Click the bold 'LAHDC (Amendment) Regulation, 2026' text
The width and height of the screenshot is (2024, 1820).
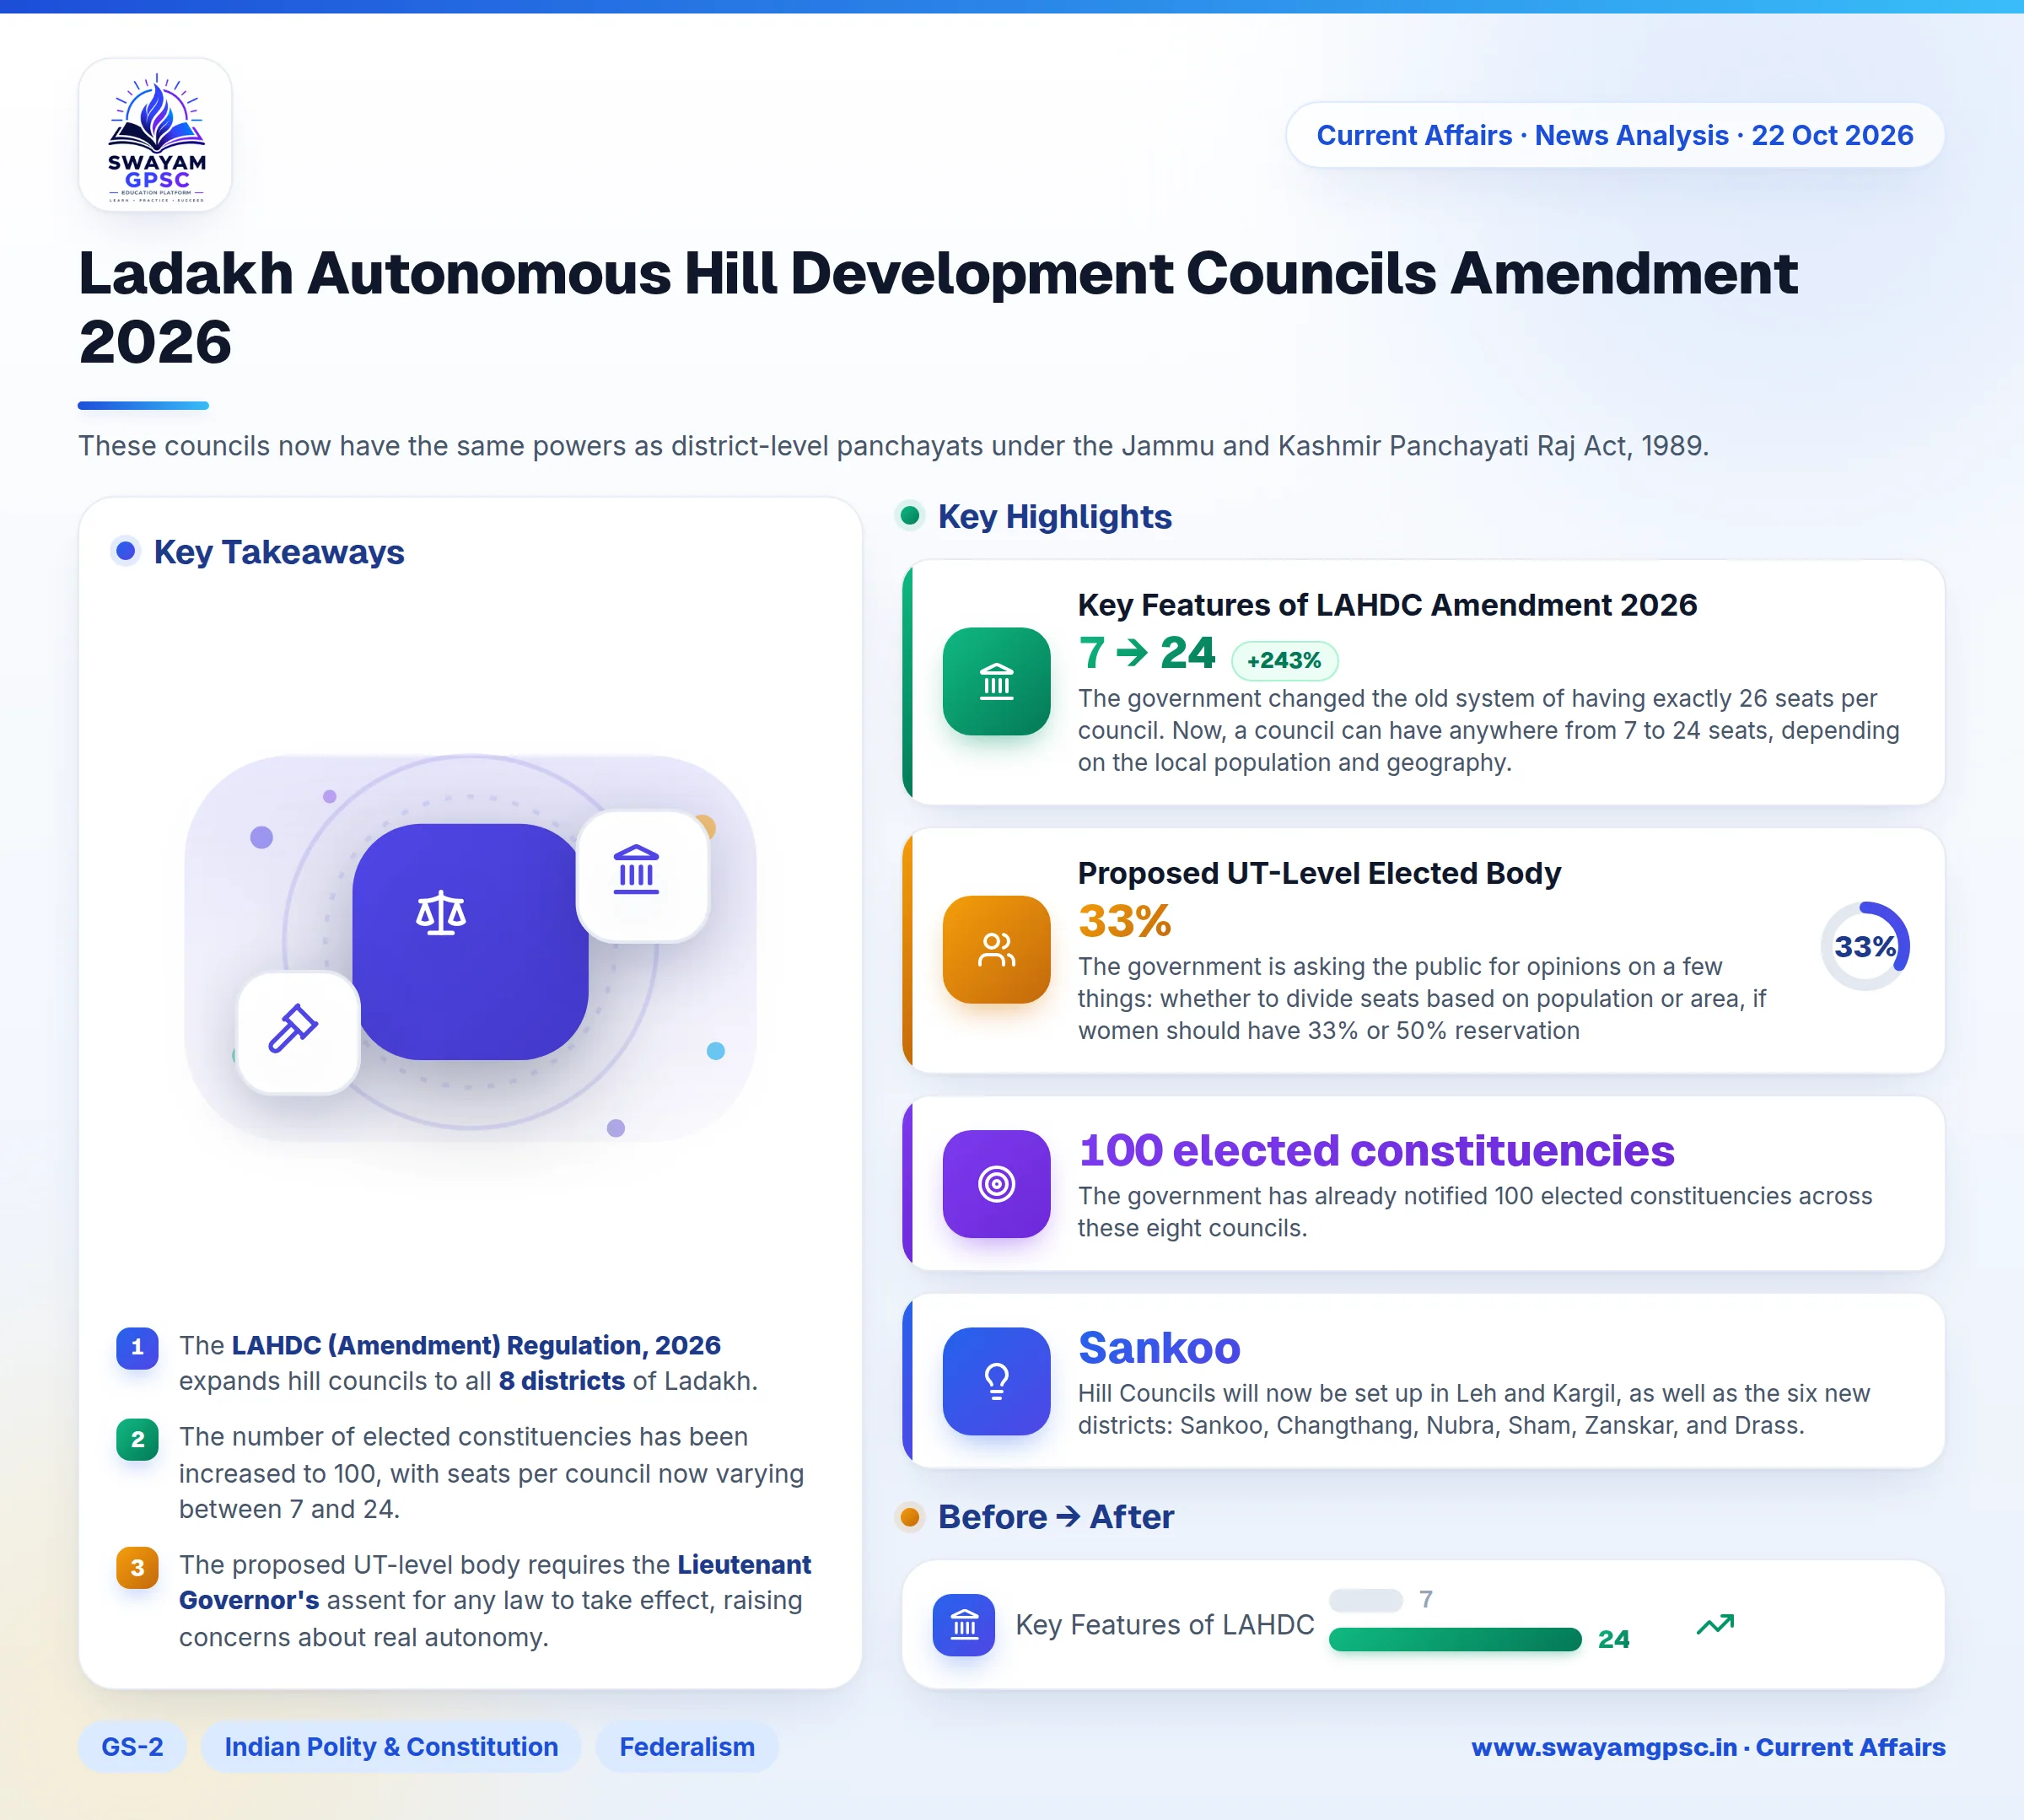coord(476,1345)
